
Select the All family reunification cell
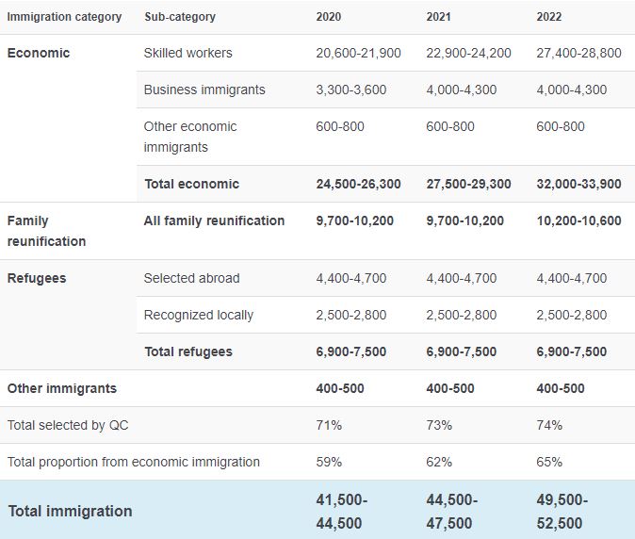click(x=214, y=220)
